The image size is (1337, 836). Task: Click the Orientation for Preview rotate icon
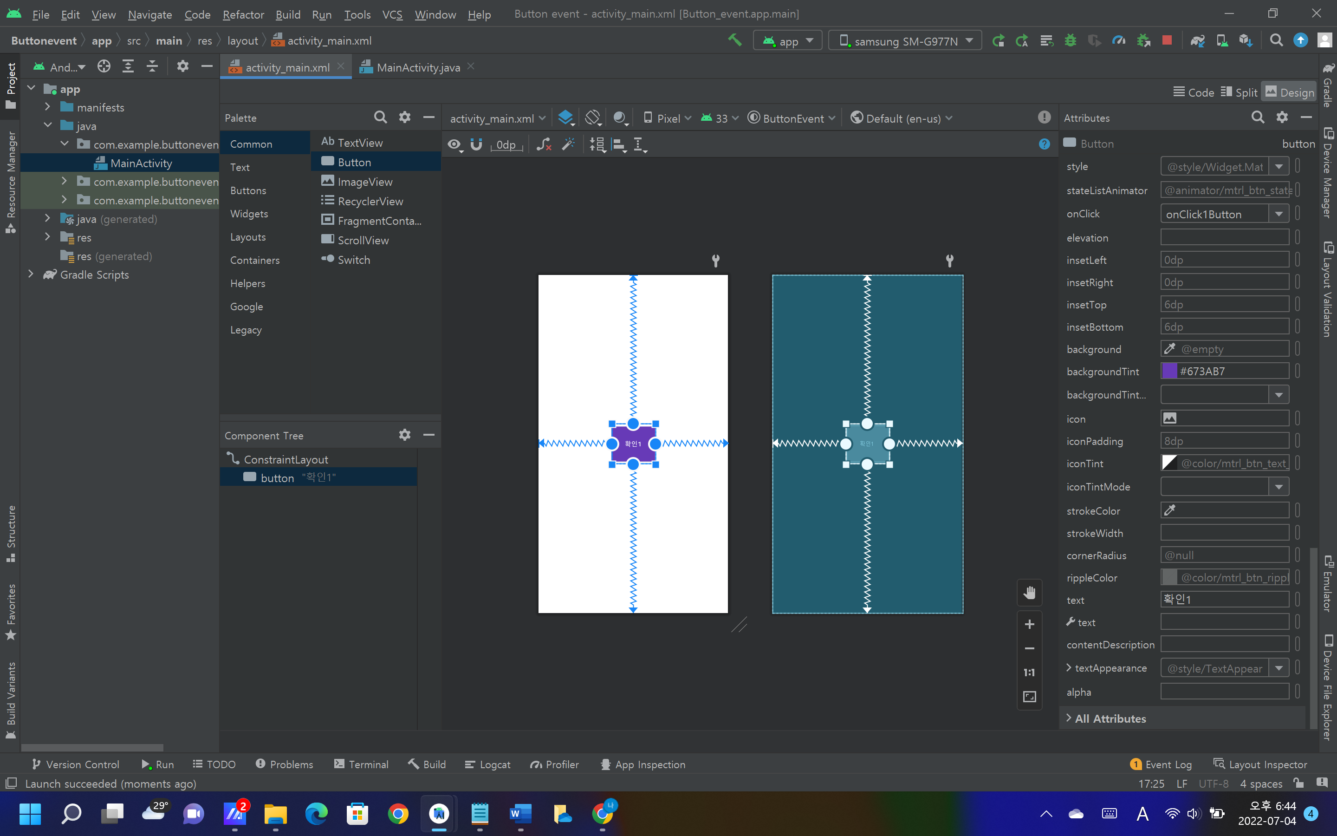593,118
